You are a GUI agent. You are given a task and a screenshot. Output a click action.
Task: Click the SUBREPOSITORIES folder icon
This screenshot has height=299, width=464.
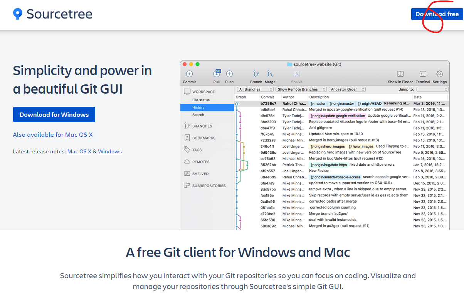tap(187, 185)
